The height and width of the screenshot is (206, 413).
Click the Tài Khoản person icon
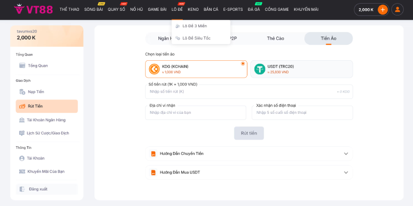[x=22, y=158]
